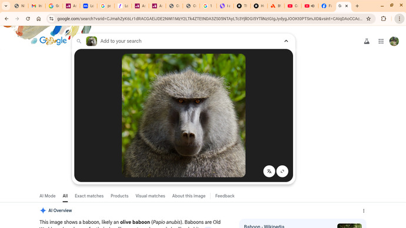Open the Google account profile avatar
Viewport: 406px width, 228px height.
click(x=394, y=41)
